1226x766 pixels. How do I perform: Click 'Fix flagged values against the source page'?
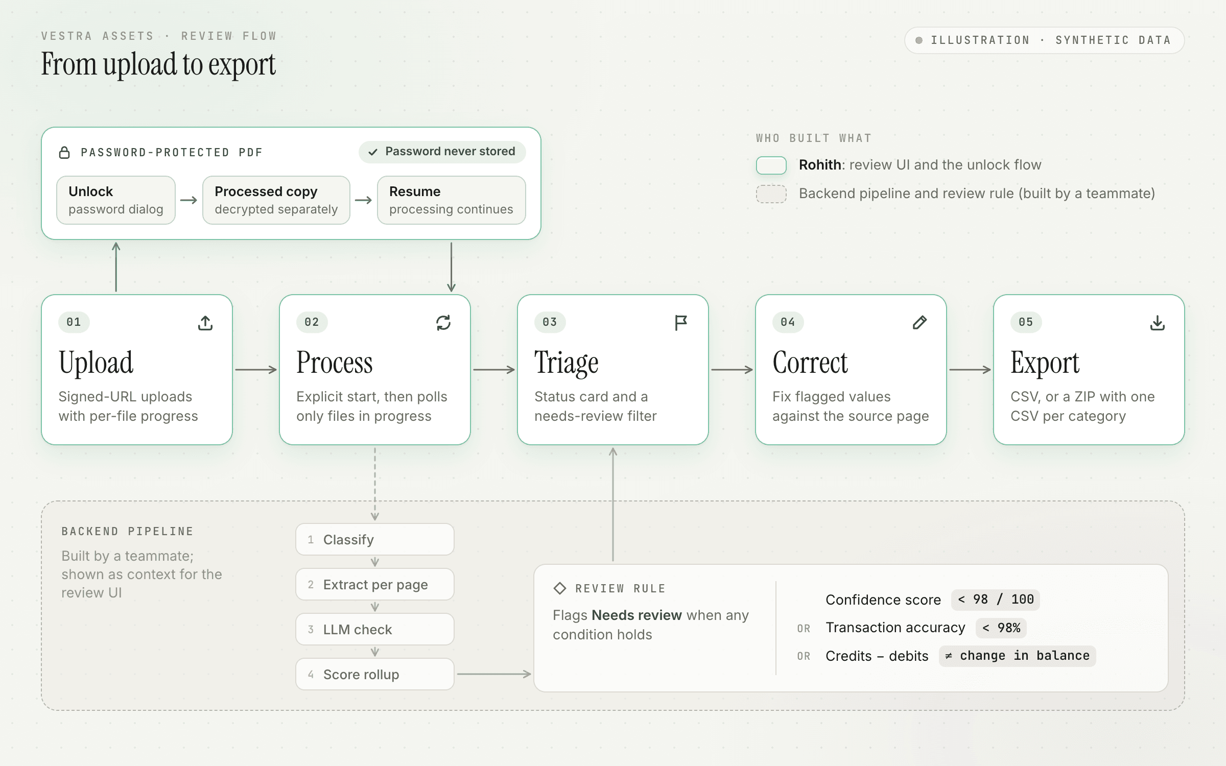click(851, 406)
